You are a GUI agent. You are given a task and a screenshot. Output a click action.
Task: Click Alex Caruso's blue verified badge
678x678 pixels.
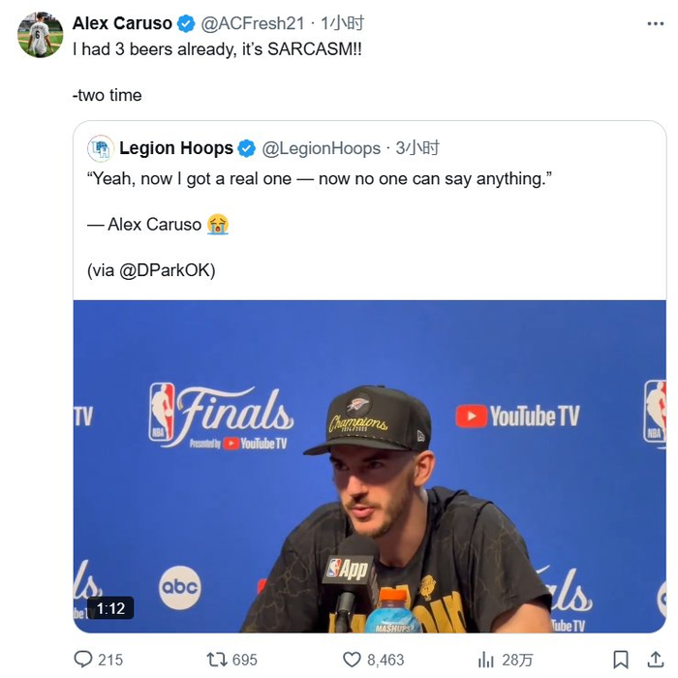pyautogui.click(x=187, y=23)
